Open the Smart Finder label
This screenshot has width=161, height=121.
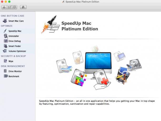[15, 46]
